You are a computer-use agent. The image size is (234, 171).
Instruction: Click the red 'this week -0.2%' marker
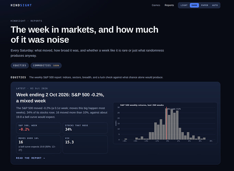click(167, 123)
